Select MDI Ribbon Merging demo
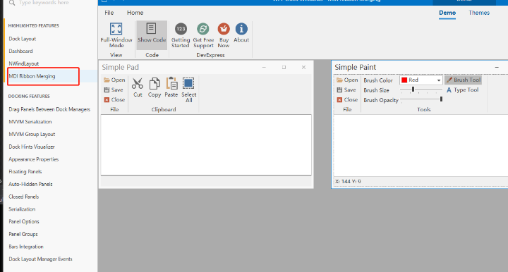 click(32, 76)
